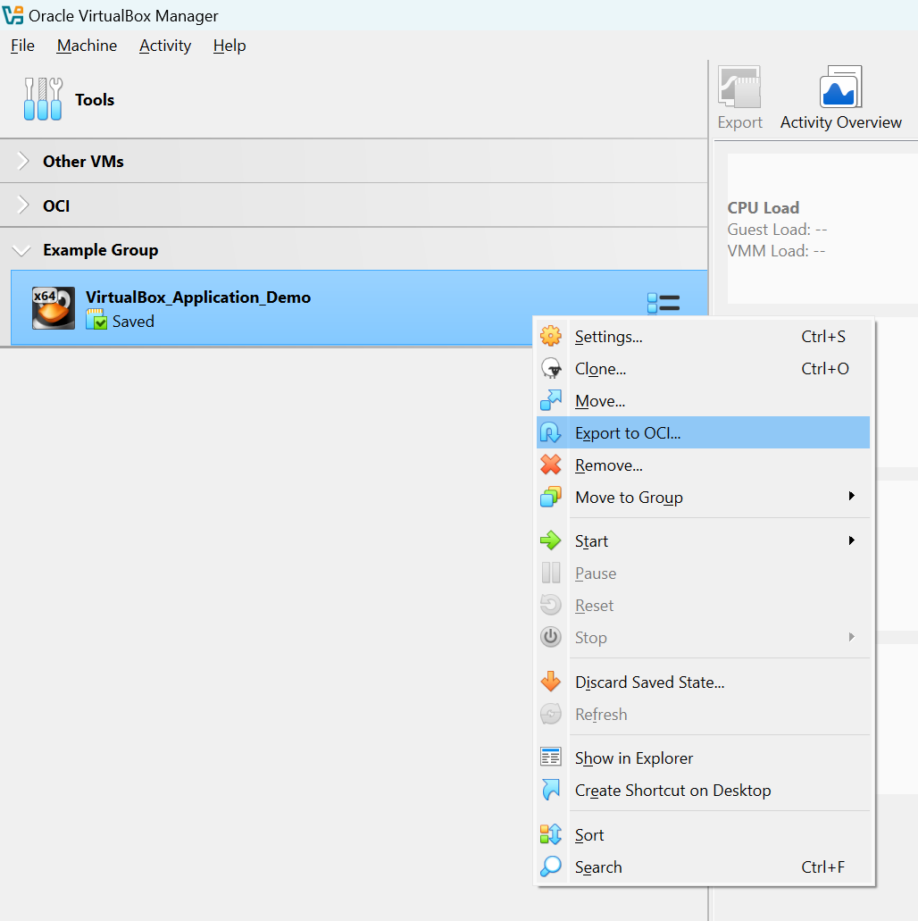The height and width of the screenshot is (921, 918).
Task: Click the Refresh icon in context menu
Action: click(x=551, y=715)
